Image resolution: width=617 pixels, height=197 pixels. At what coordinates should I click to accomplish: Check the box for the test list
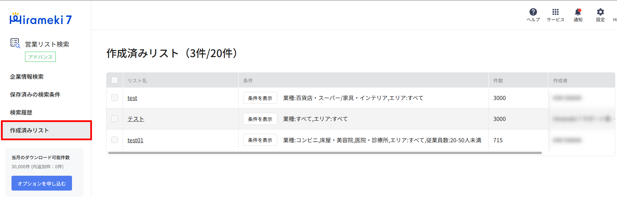click(x=115, y=98)
